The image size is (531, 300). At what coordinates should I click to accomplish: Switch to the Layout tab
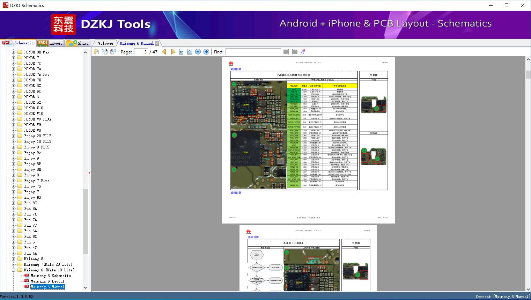(x=50, y=43)
